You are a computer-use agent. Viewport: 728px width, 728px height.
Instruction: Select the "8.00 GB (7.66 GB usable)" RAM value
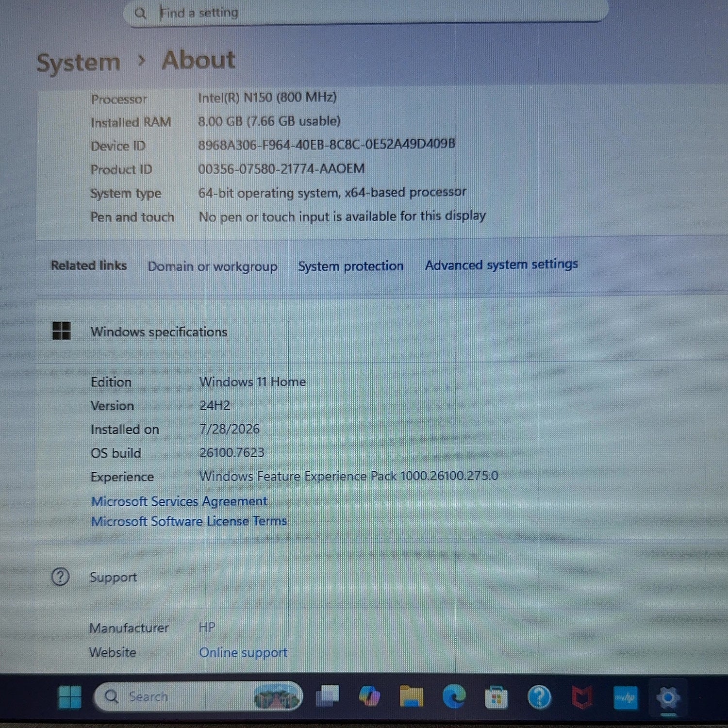[x=269, y=121]
